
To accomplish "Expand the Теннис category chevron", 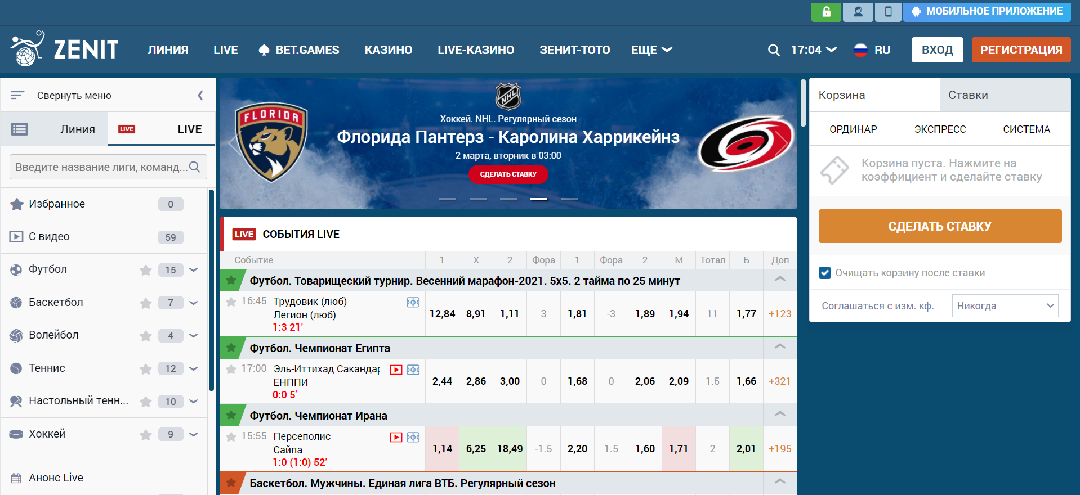I will pyautogui.click(x=194, y=368).
